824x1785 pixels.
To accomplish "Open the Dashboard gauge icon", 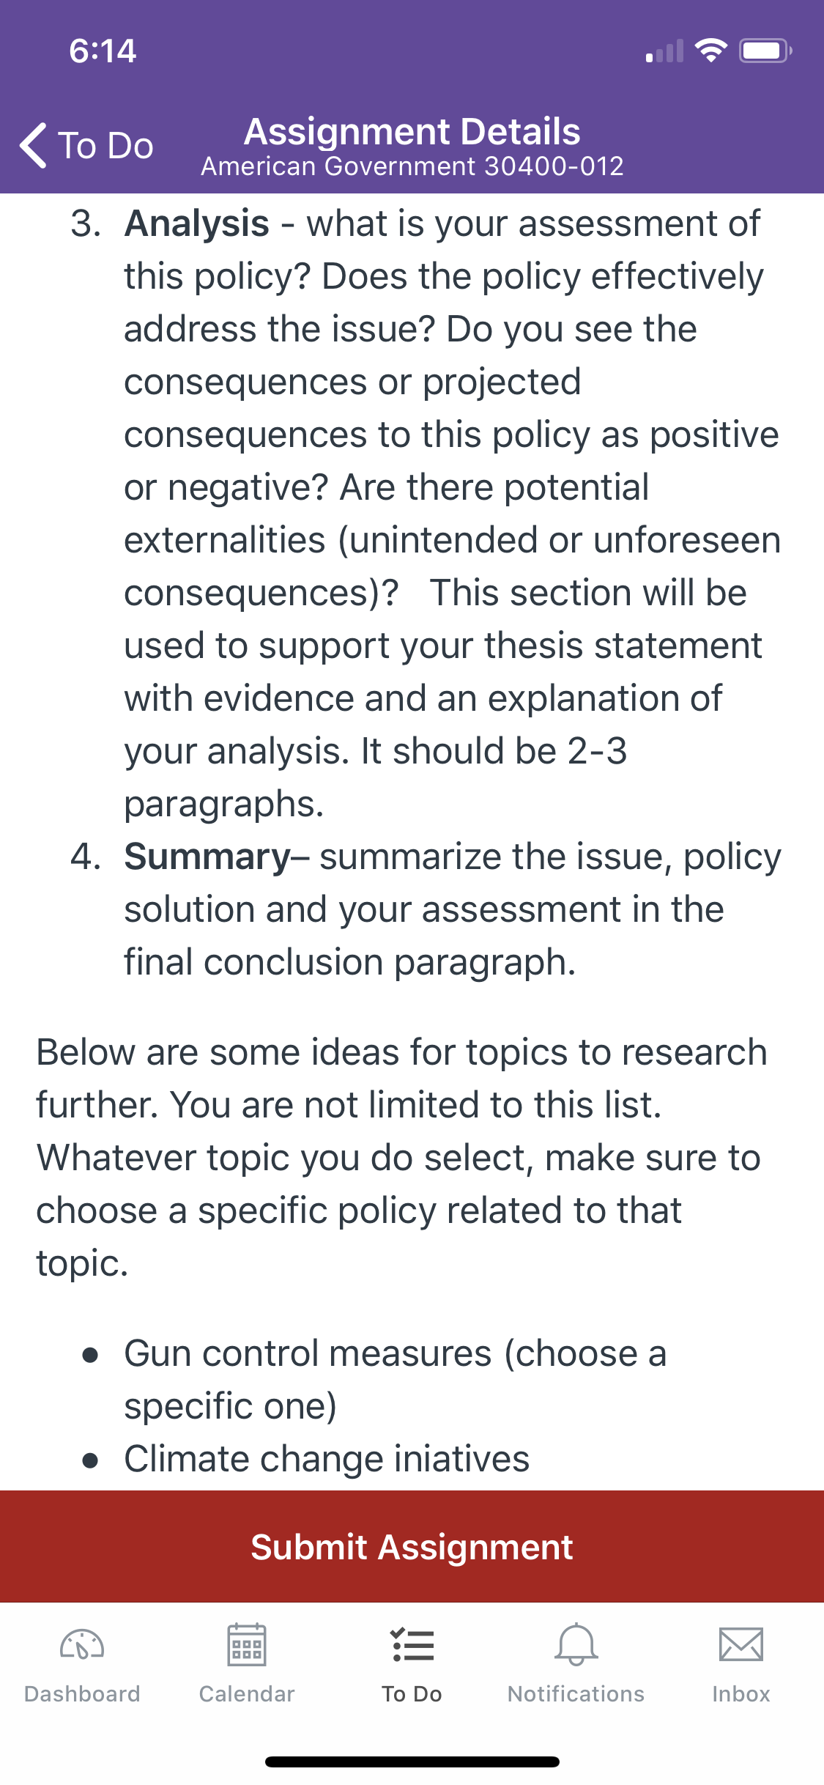I will tap(82, 1645).
